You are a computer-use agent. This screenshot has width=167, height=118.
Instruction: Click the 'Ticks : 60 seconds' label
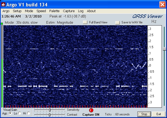pos(117,114)
